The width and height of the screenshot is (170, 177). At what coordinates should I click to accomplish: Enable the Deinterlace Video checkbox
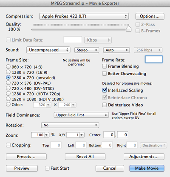105,105
